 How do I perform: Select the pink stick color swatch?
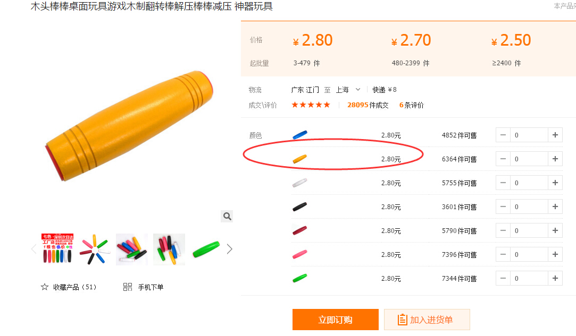click(x=300, y=254)
